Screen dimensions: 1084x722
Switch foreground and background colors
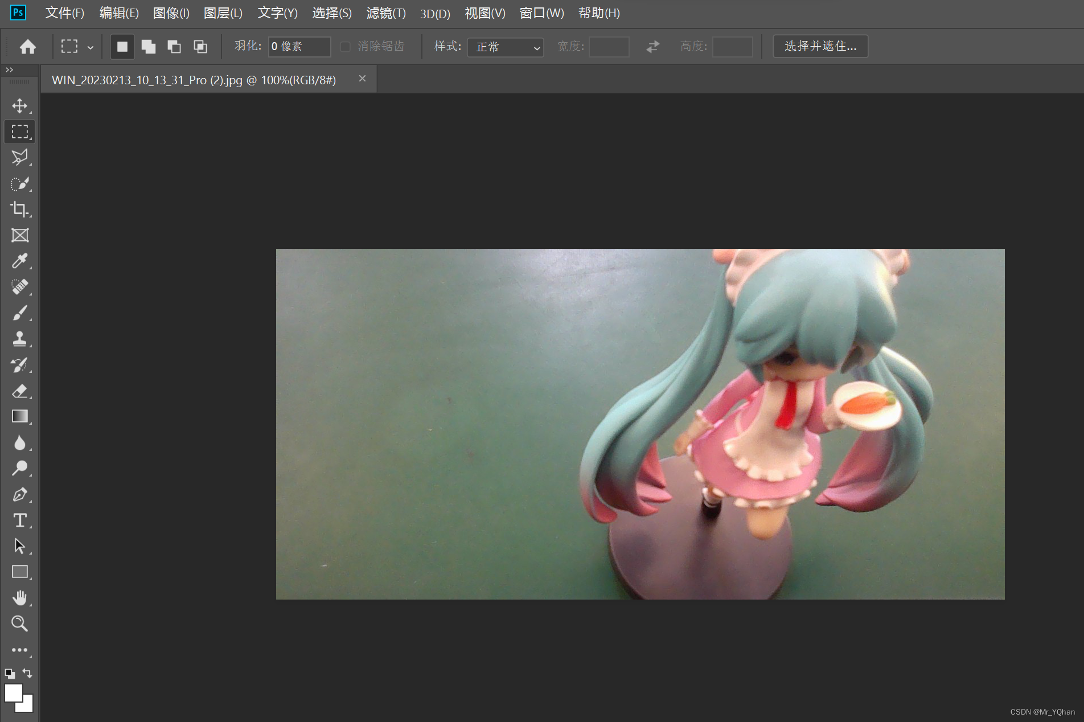27,674
